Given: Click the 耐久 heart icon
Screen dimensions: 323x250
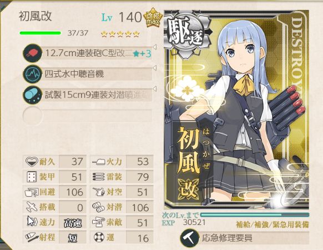Looking at the screenshot, I should pyautogui.click(x=32, y=161).
